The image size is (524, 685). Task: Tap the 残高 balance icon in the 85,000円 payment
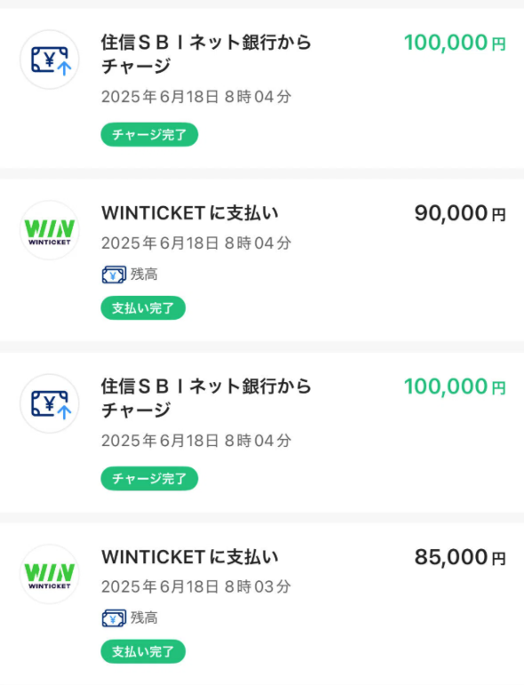[114, 618]
